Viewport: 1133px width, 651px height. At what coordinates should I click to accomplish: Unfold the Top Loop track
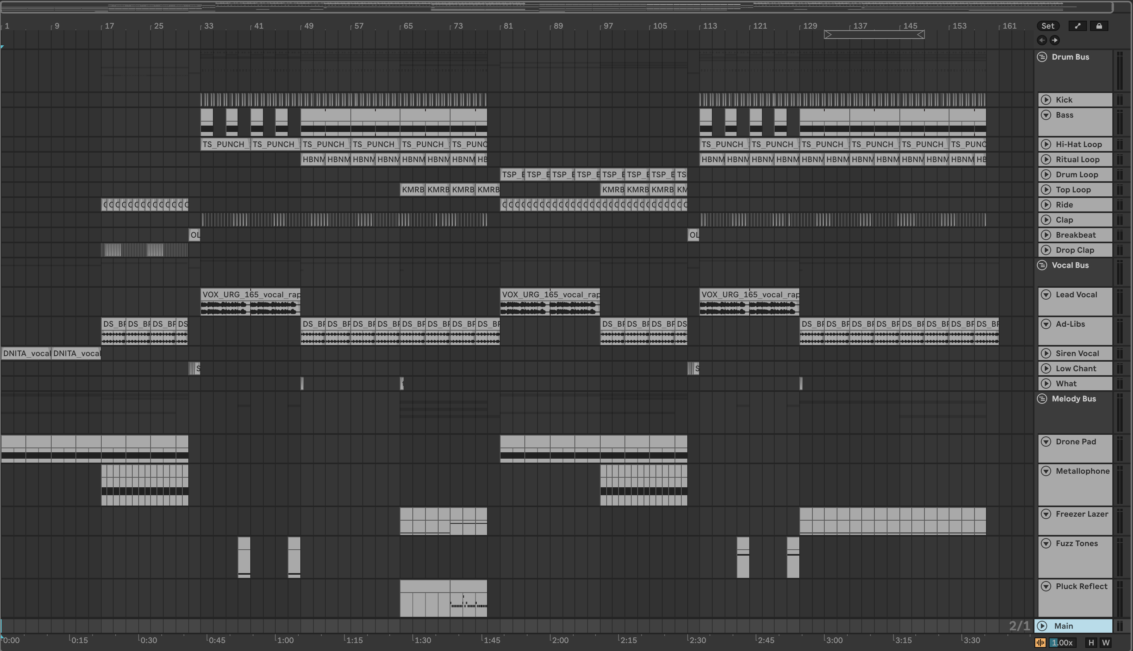(1046, 190)
